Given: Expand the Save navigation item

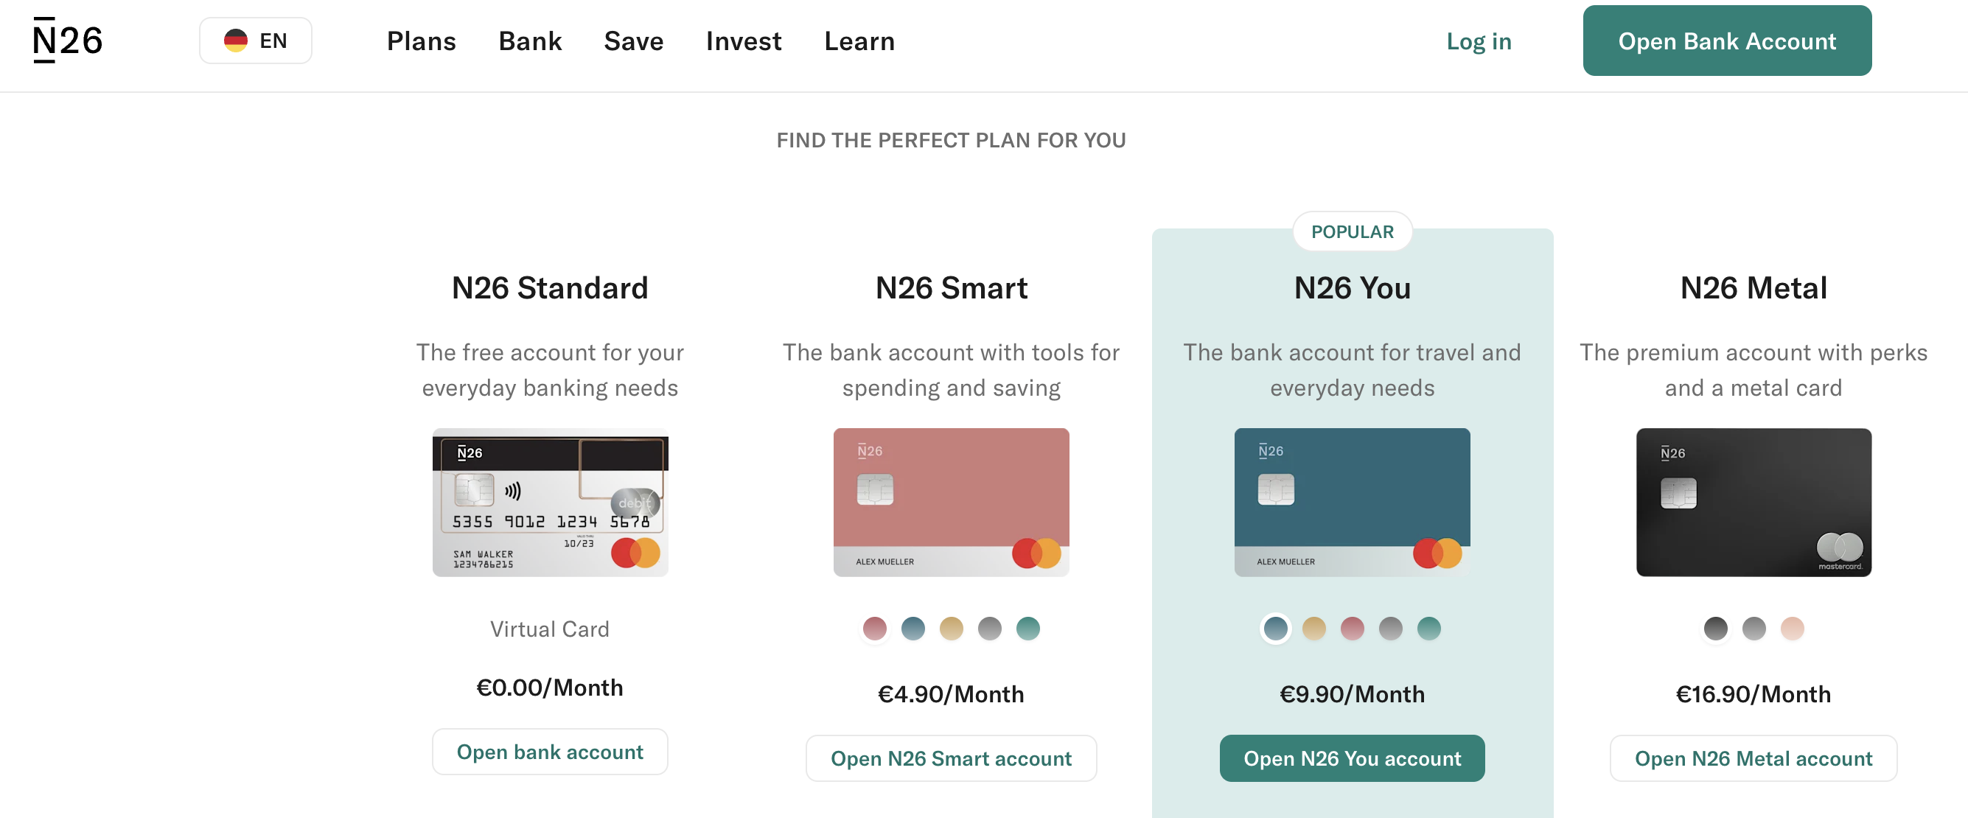Looking at the screenshot, I should coord(633,41).
